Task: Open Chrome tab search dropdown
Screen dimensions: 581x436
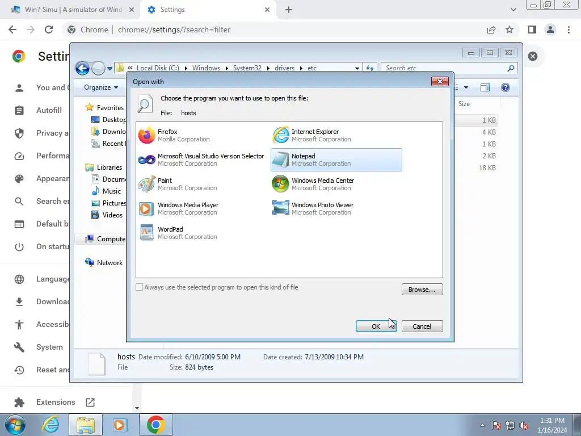Action: point(513,10)
